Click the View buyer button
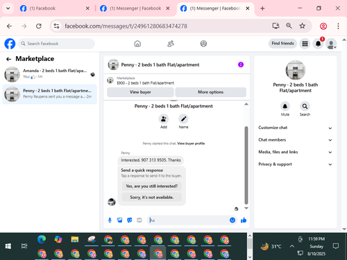347x260 pixels. 140,92
